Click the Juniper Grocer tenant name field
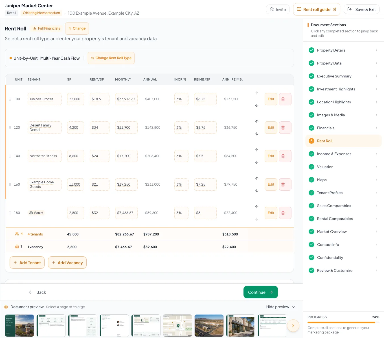Screen dimensions: 384x338 point(45,99)
